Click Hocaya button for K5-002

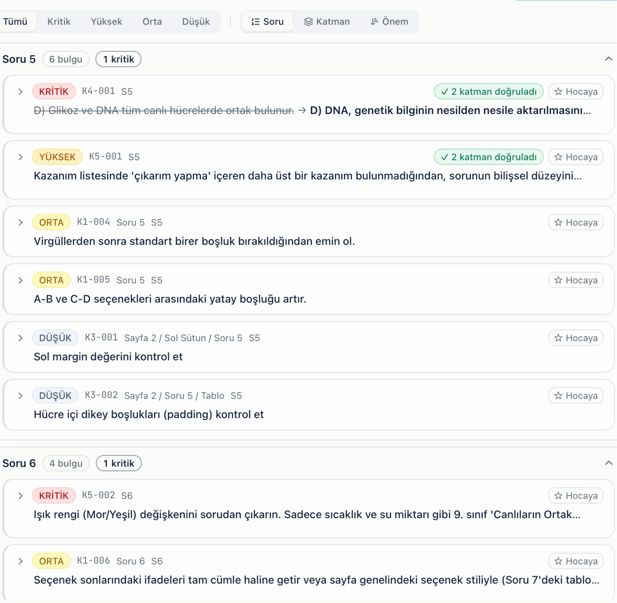(576, 495)
